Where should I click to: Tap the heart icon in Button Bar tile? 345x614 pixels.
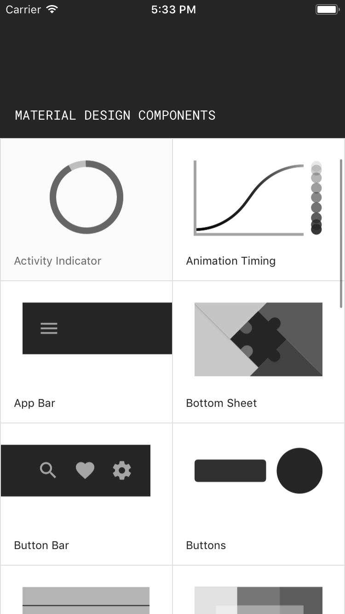point(85,470)
